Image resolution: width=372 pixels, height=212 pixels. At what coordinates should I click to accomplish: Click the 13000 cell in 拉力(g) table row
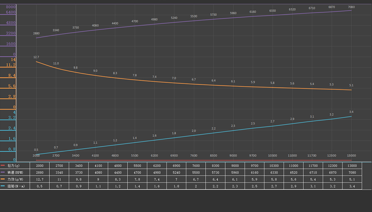[351, 165]
